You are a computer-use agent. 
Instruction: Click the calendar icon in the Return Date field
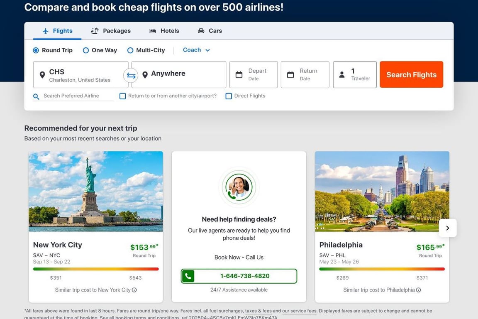click(x=290, y=75)
